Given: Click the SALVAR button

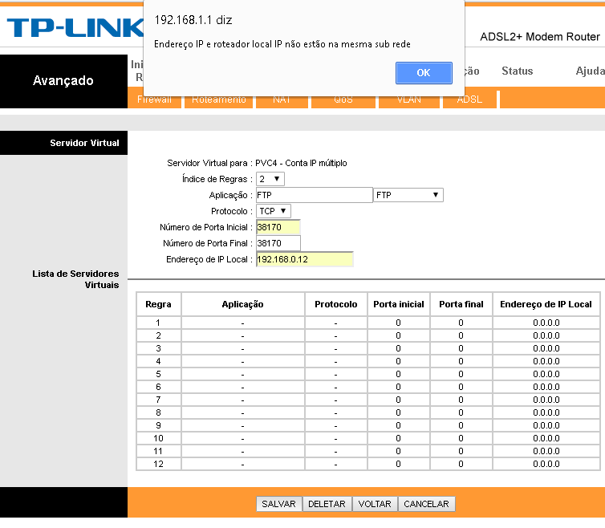Looking at the screenshot, I should pyautogui.click(x=278, y=504).
